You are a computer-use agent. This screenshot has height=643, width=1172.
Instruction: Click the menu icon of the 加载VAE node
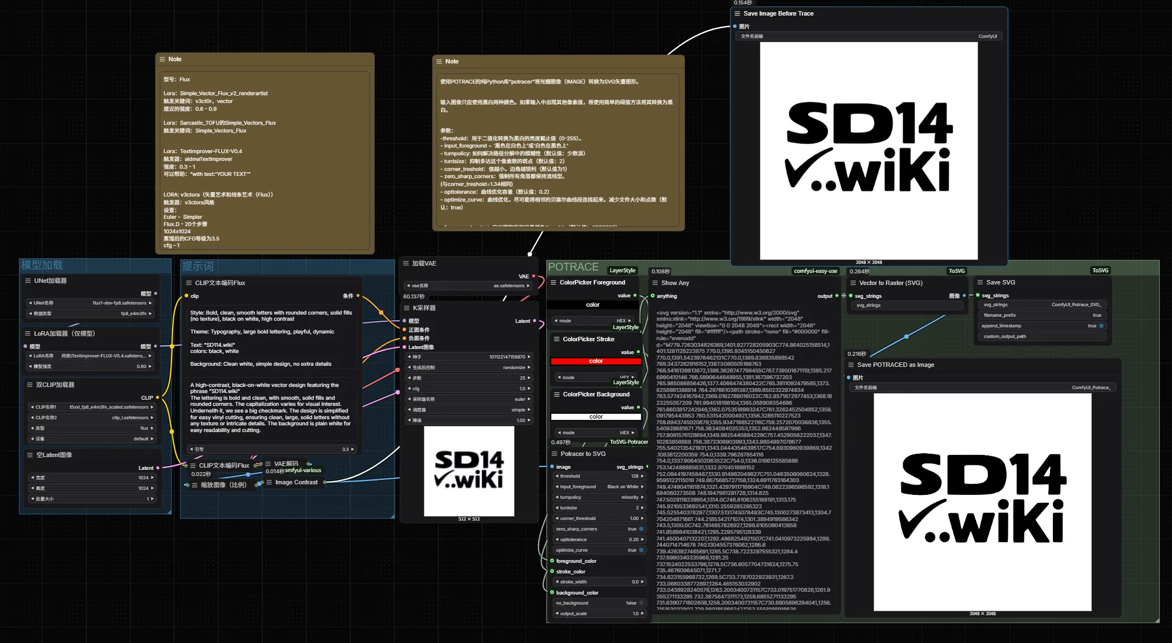[406, 263]
